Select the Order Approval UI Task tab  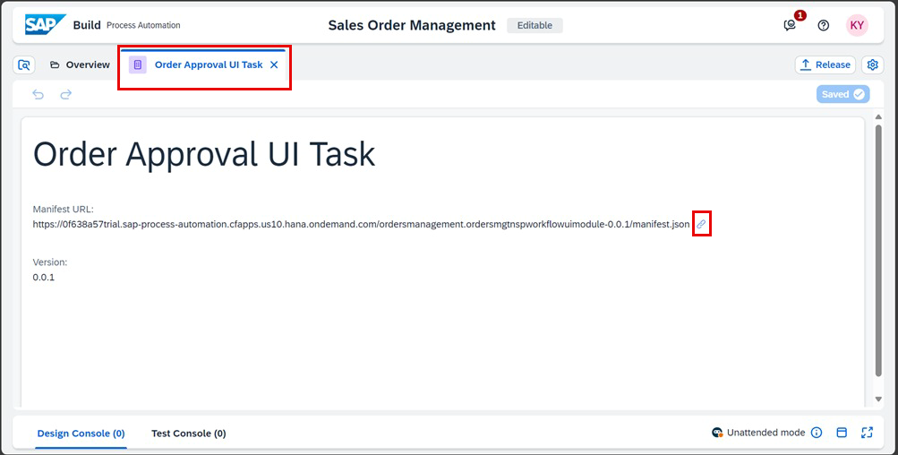(204, 64)
